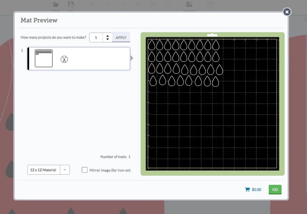Click the "Mat Preview" title text
Image resolution: width=307 pixels, height=214 pixels.
[x=39, y=20]
